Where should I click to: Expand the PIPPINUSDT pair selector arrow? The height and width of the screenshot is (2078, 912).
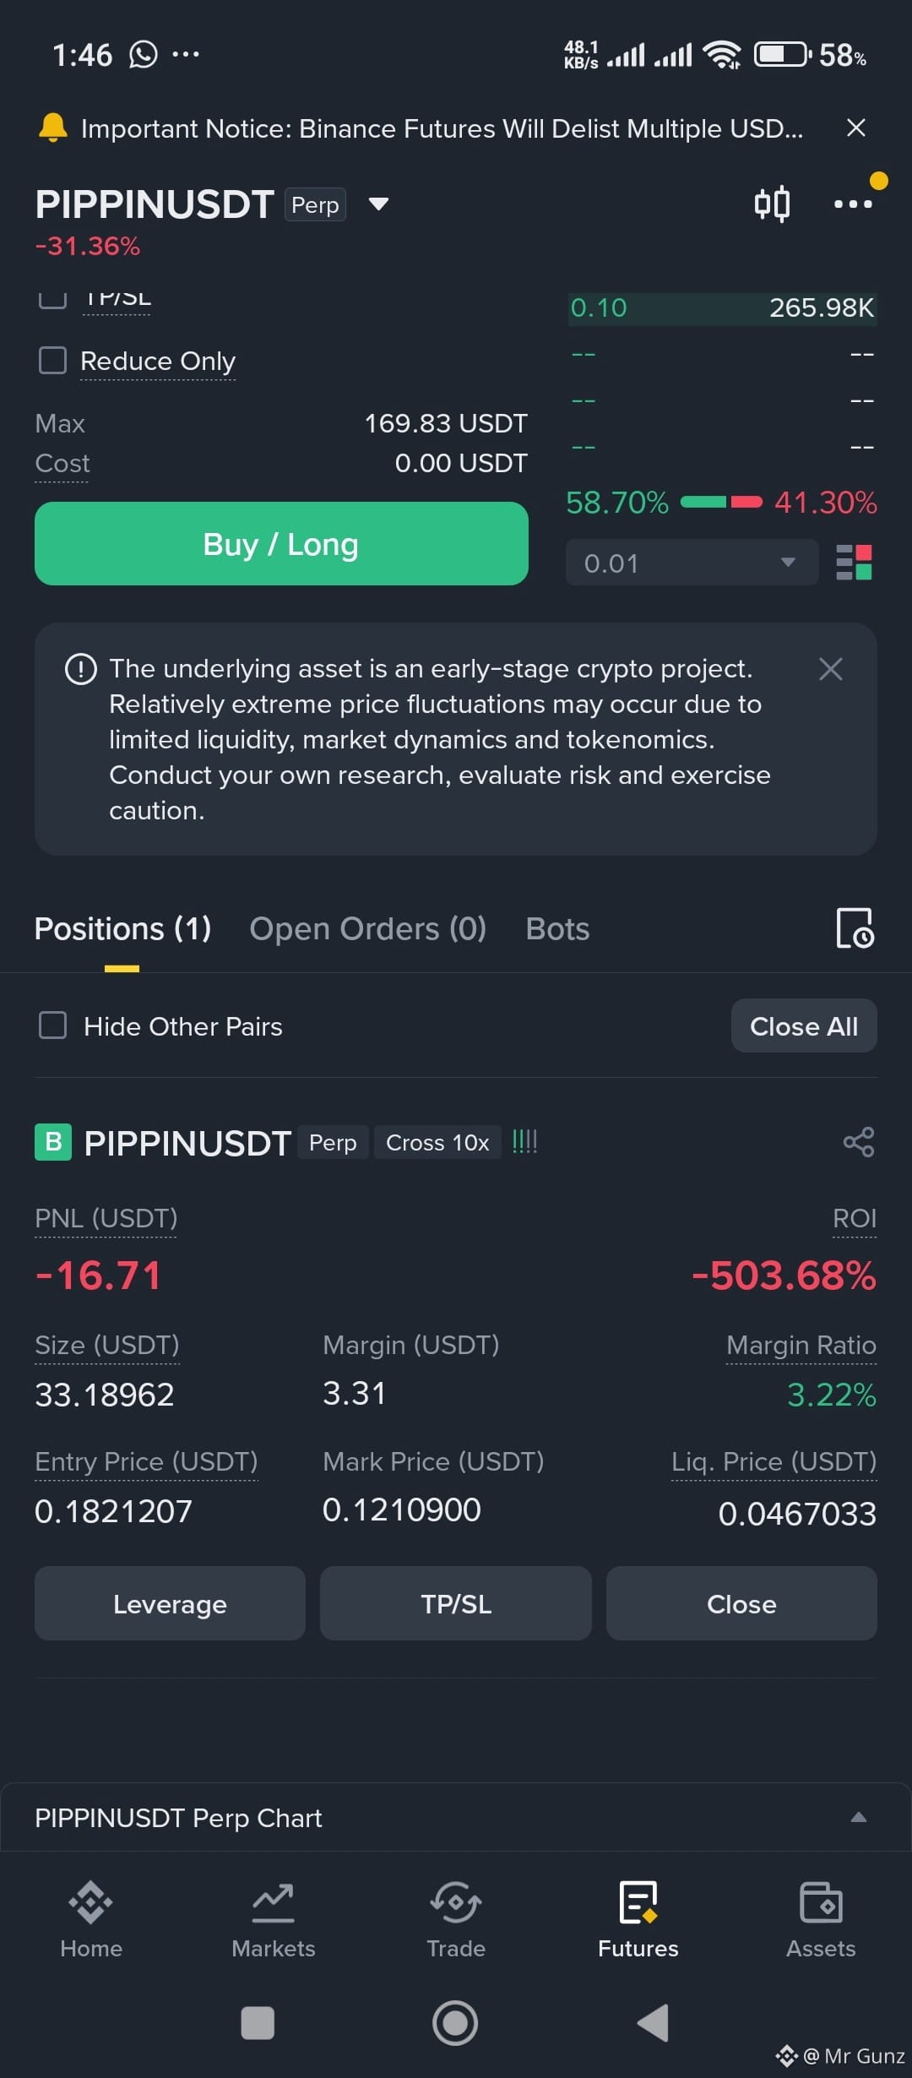[379, 204]
